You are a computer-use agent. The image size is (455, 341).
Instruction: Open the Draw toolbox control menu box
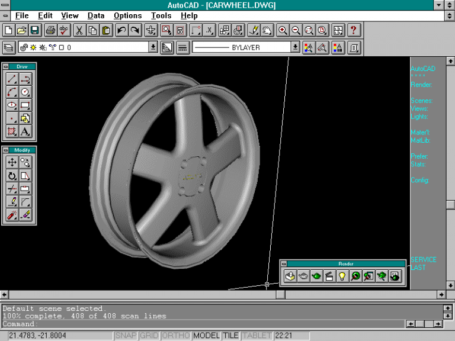[x=6, y=67]
